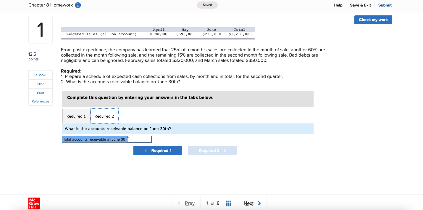Click the total sales value $1,210,000

coord(240,34)
